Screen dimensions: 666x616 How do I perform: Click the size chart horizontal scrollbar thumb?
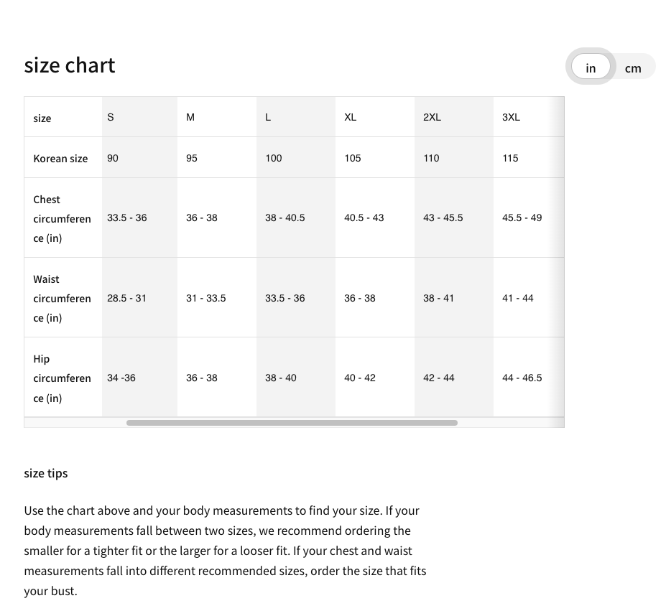pyautogui.click(x=292, y=423)
